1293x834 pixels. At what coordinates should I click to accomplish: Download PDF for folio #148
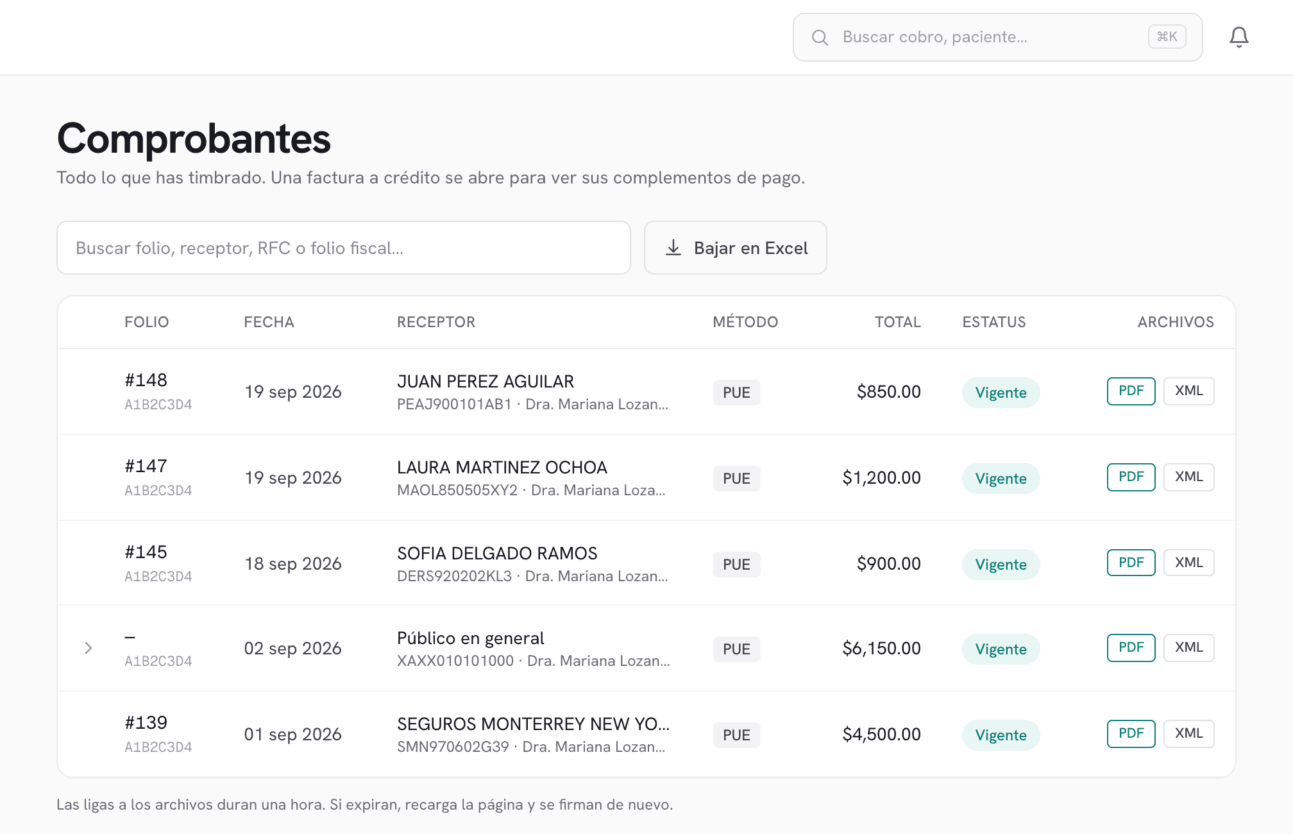pos(1131,391)
